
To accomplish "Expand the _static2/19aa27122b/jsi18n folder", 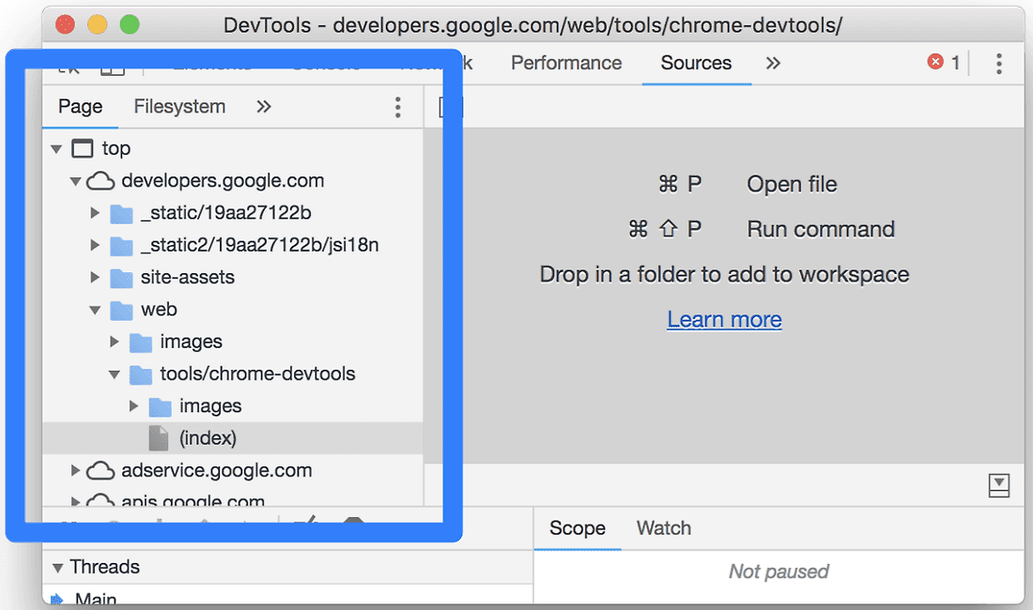I will click(95, 245).
